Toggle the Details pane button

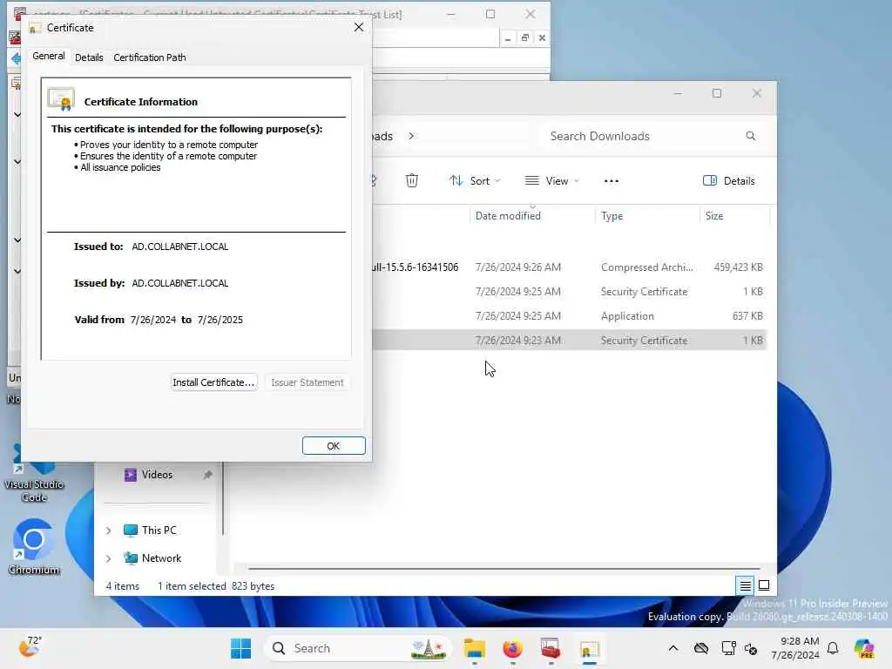click(x=729, y=181)
